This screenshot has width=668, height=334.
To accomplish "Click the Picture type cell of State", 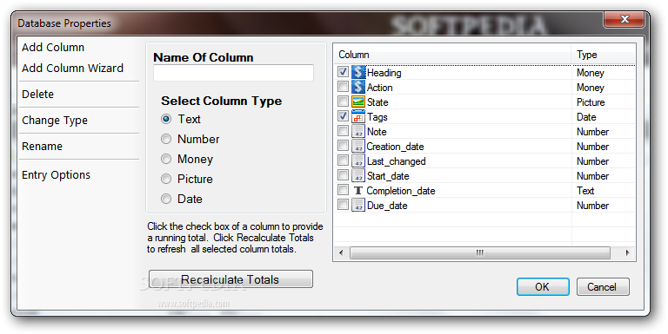I will click(x=591, y=102).
